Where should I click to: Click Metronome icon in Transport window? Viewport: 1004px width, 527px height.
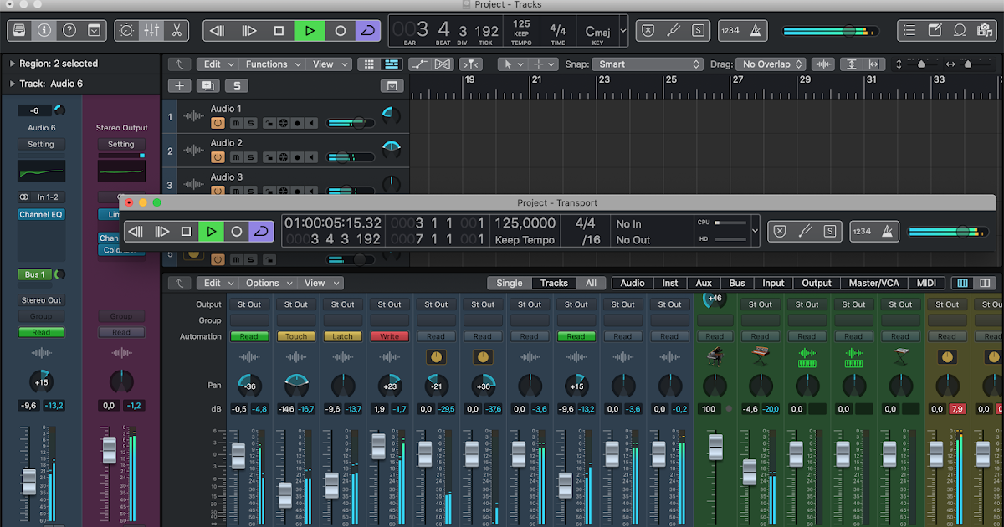887,232
